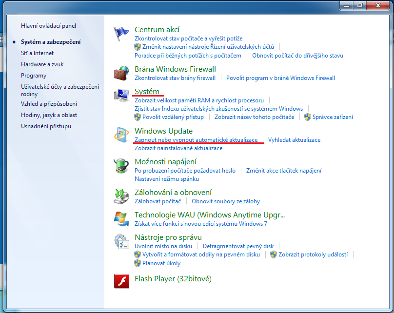Viewport: 394px width, 313px height.
Task: Select Systém a zabezpečení in the sidebar
Action: pos(51,42)
